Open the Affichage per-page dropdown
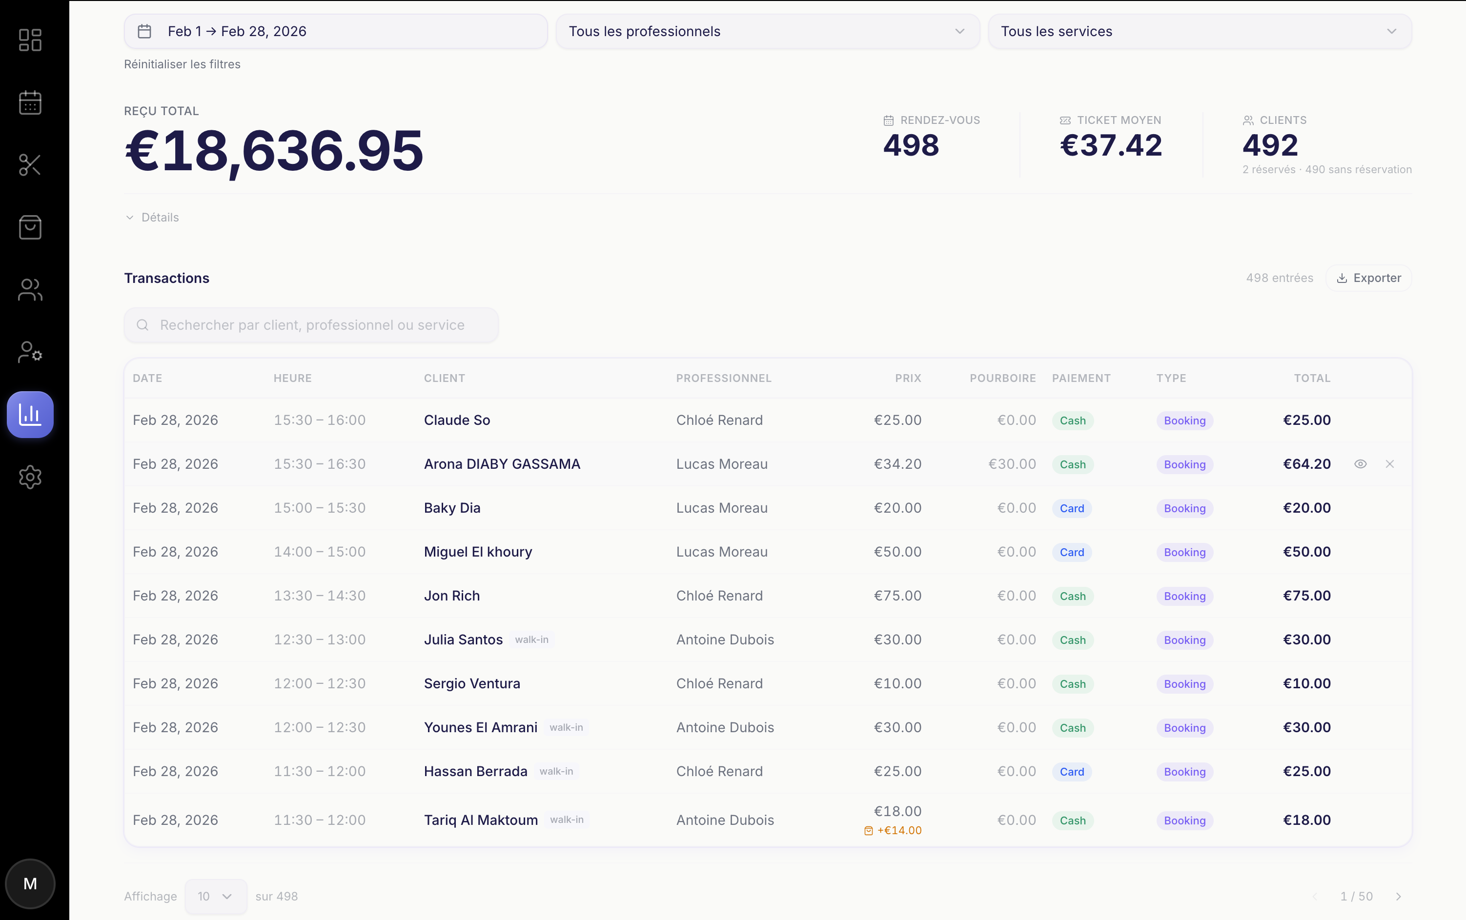This screenshot has height=920, width=1466. pos(215,896)
